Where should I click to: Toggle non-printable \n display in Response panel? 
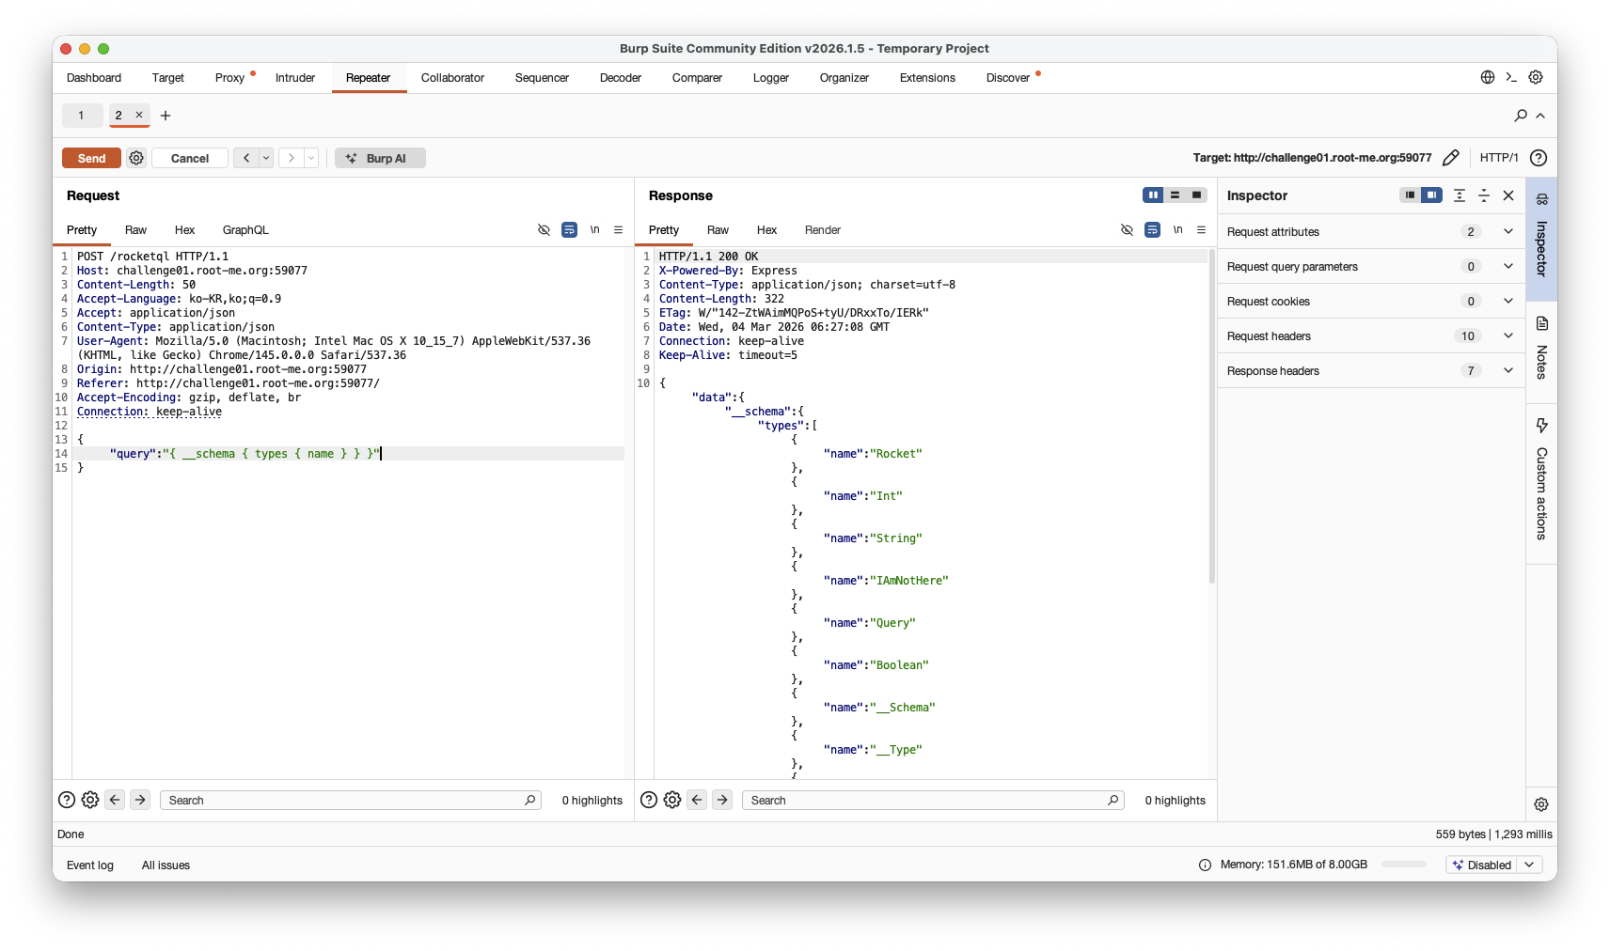(x=1177, y=229)
